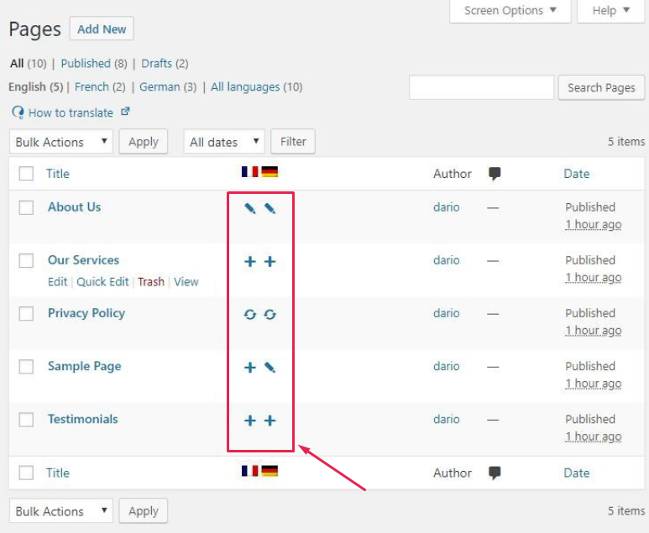This screenshot has width=649, height=533.
Task: Edit French translation of About Us
Action: coord(249,208)
